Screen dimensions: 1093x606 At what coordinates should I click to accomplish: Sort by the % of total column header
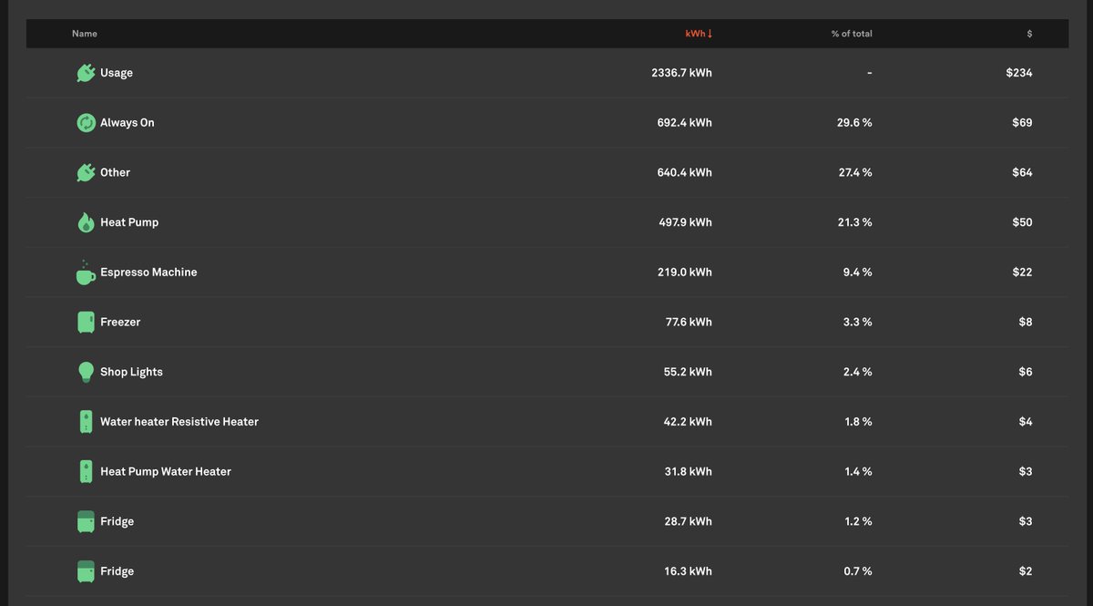852,34
